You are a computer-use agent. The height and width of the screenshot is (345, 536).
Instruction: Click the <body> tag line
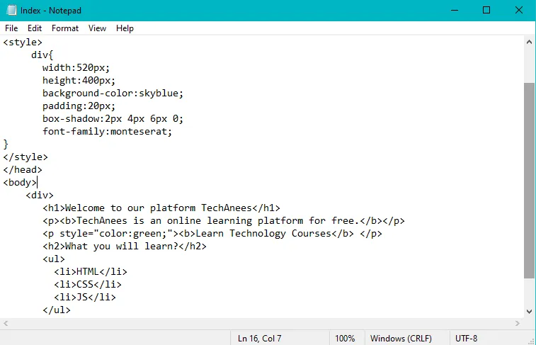pyautogui.click(x=20, y=183)
